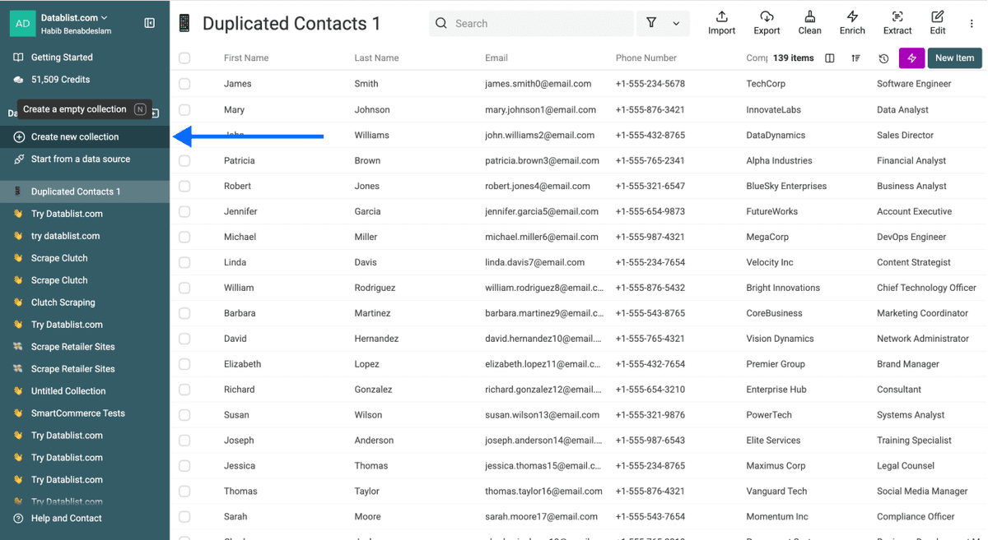The image size is (988, 540).
Task: Collapse the sidebar using the panel icon
Action: coord(149,23)
